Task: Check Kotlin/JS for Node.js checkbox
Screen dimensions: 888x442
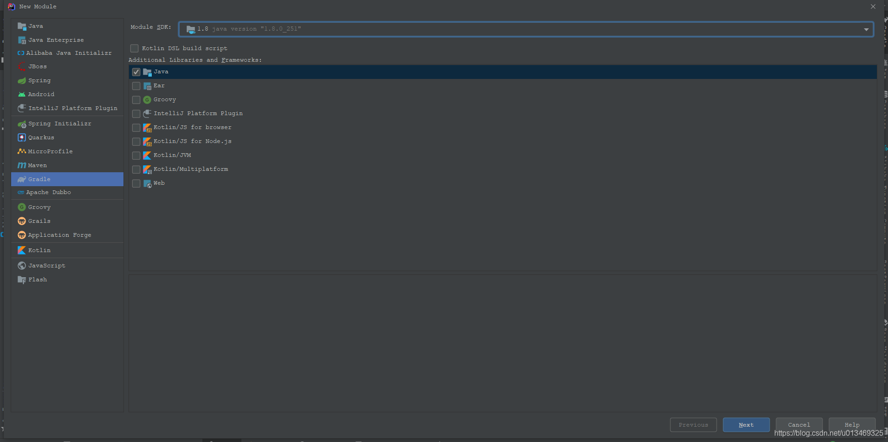Action: pyautogui.click(x=136, y=142)
